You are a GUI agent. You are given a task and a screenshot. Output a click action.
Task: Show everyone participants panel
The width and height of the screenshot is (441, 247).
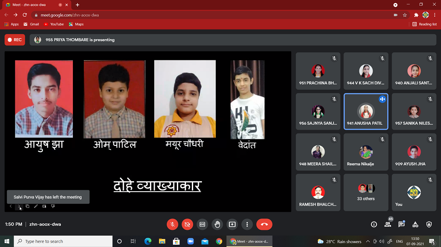[388, 224]
